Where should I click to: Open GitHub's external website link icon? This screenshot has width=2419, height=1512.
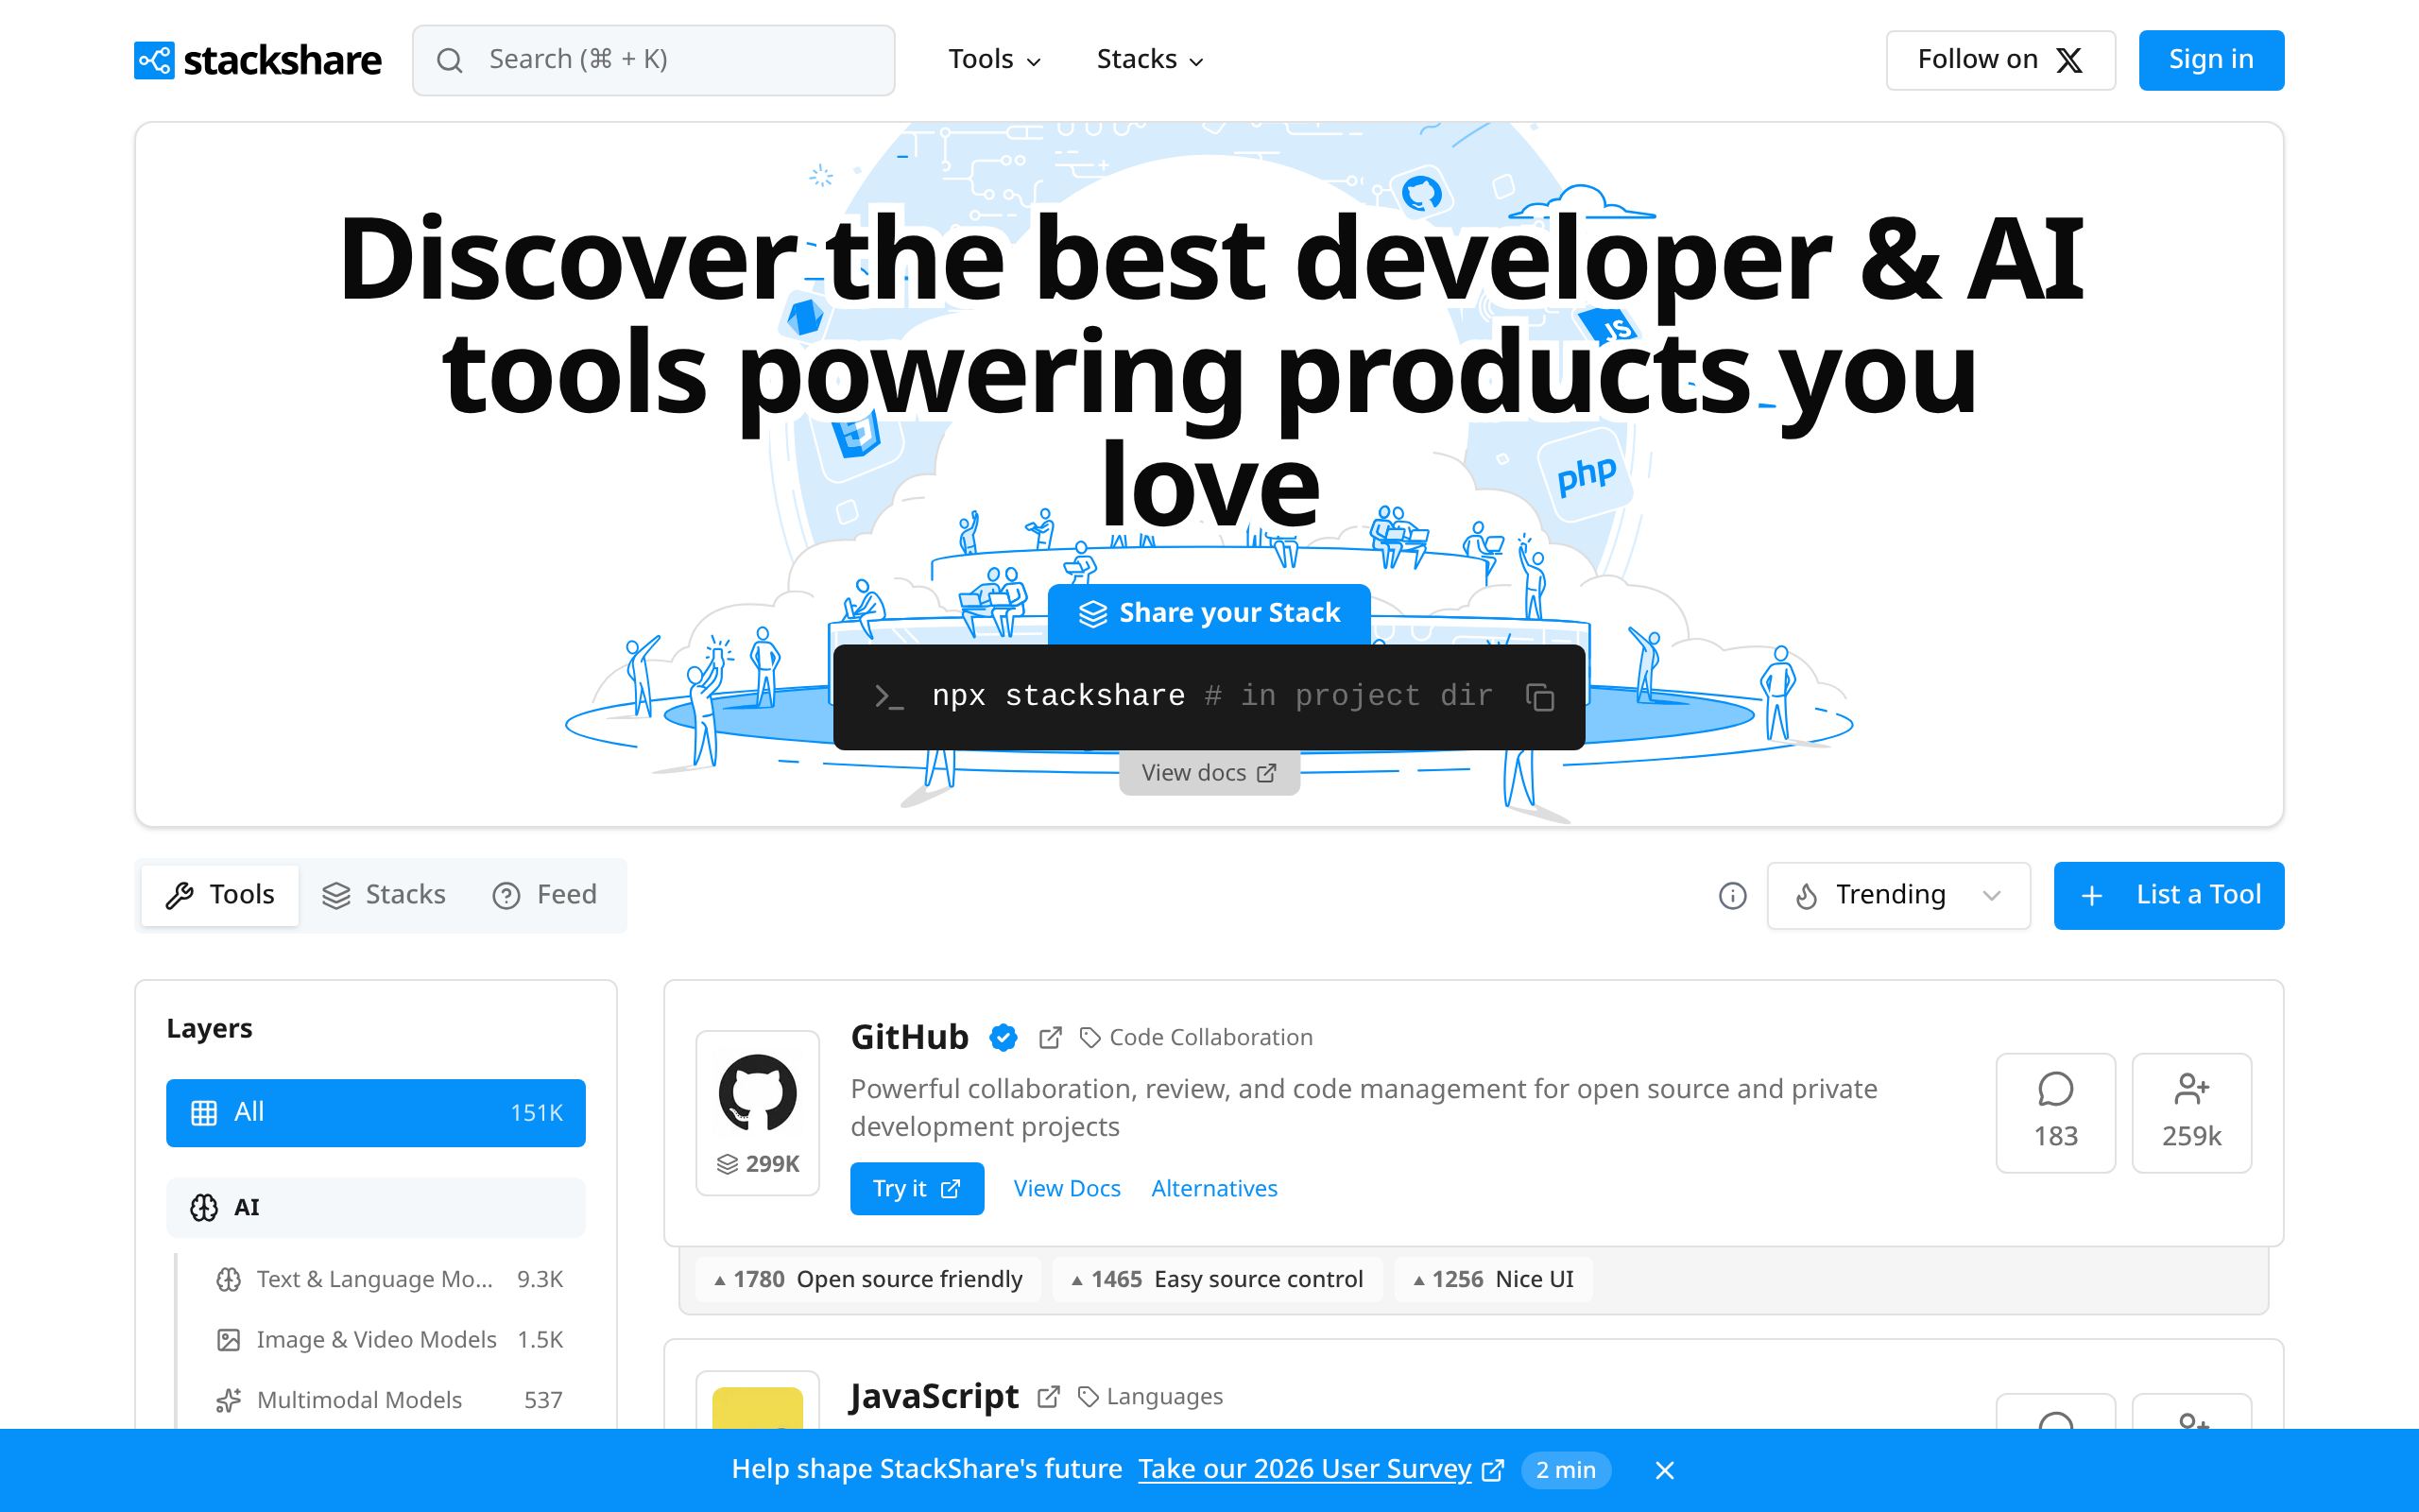click(1050, 1038)
